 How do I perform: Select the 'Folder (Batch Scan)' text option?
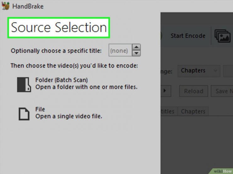pyautogui.click(x=61, y=80)
